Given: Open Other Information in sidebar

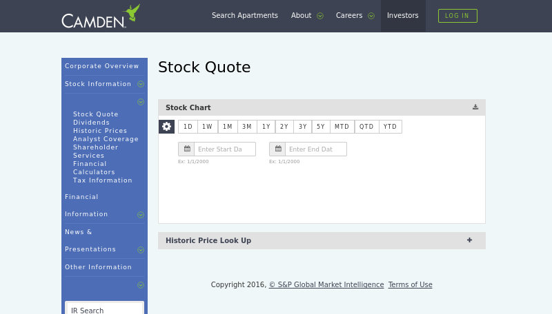Looking at the screenshot, I should point(98,267).
